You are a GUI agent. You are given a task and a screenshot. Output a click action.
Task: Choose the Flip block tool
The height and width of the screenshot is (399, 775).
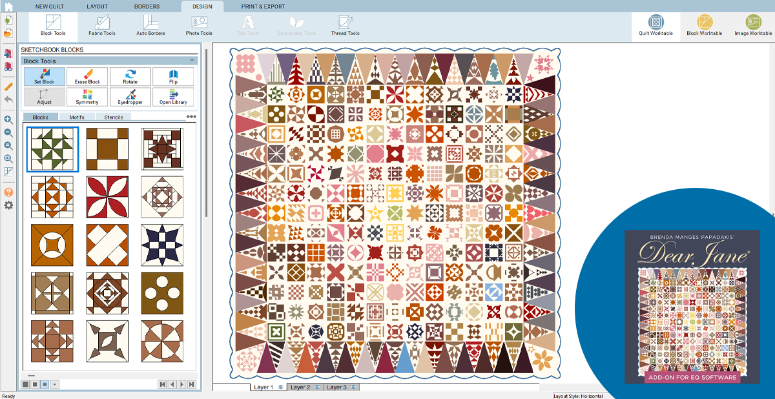click(173, 77)
